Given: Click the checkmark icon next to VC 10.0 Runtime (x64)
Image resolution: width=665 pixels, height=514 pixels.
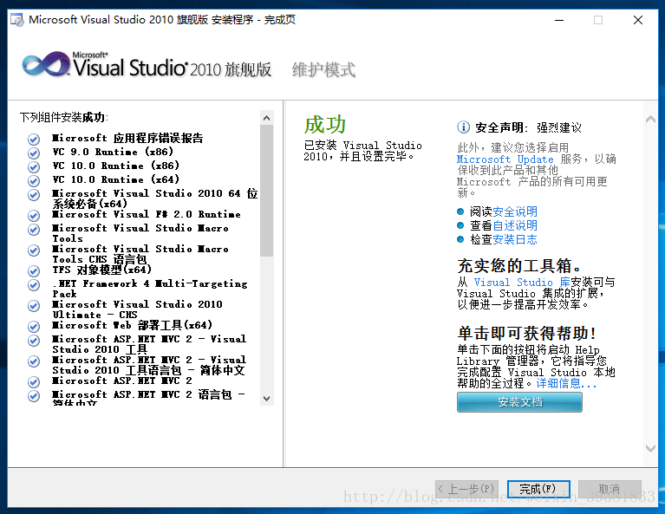Looking at the screenshot, I should pyautogui.click(x=34, y=180).
